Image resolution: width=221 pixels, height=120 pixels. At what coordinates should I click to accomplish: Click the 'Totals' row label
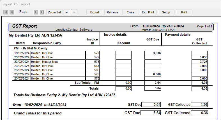click(x=94, y=88)
